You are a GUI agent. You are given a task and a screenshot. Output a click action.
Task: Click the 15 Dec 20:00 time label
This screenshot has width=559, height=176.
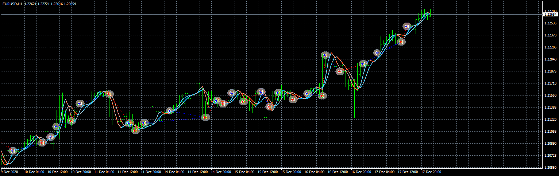pos(291,171)
